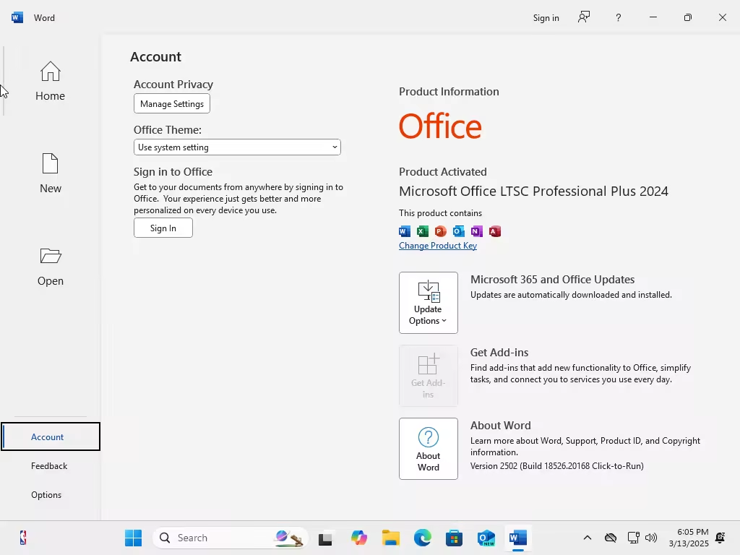Show hidden icons in the system tray
The width and height of the screenshot is (740, 555).
coord(587,538)
